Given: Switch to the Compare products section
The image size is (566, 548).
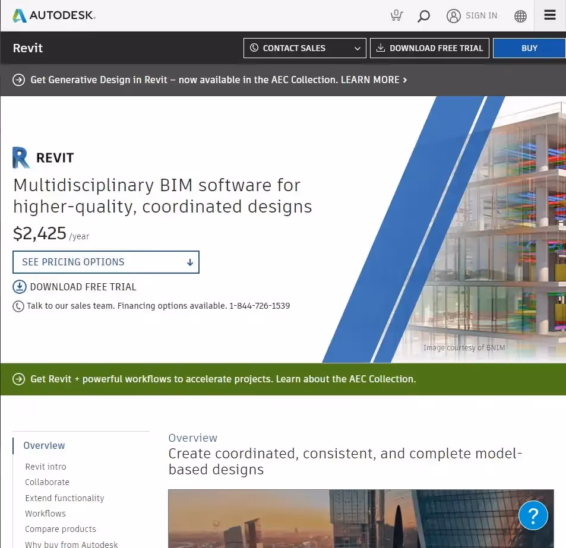Looking at the screenshot, I should 61,529.
